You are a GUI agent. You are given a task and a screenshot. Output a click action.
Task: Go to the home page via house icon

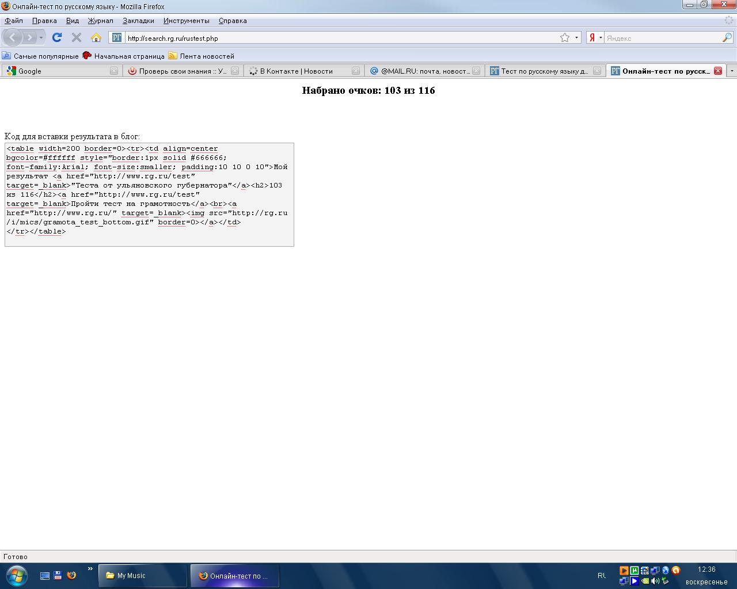(96, 37)
